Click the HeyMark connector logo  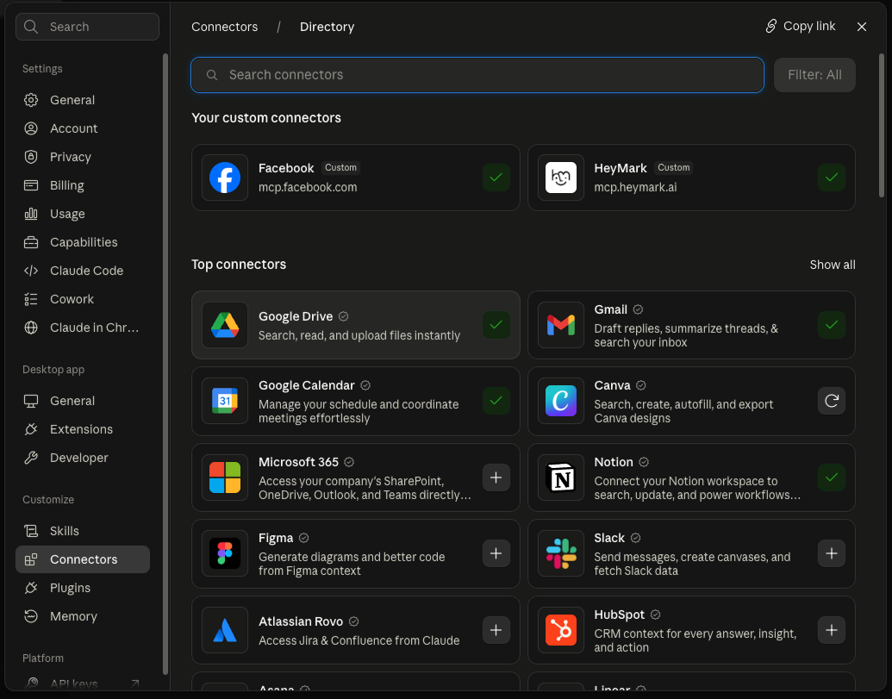560,178
